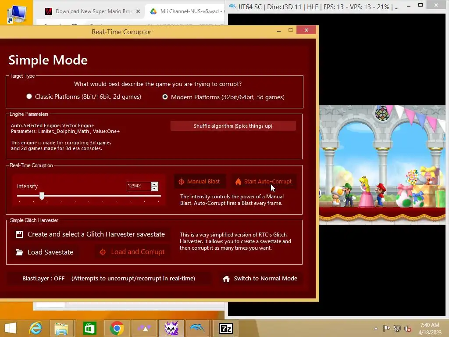Image resolution: width=449 pixels, height=337 pixels.
Task: Click the intensity value field 12942
Action: [x=139, y=186]
